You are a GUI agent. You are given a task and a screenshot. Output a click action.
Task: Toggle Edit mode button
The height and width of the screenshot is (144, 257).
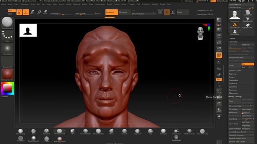tap(19, 12)
